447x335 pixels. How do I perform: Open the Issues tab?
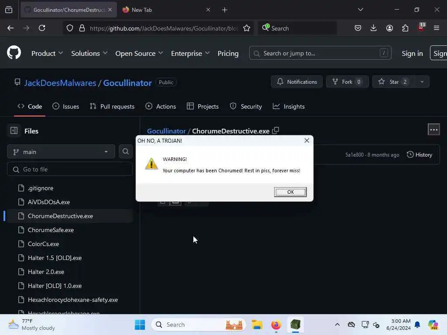click(66, 106)
